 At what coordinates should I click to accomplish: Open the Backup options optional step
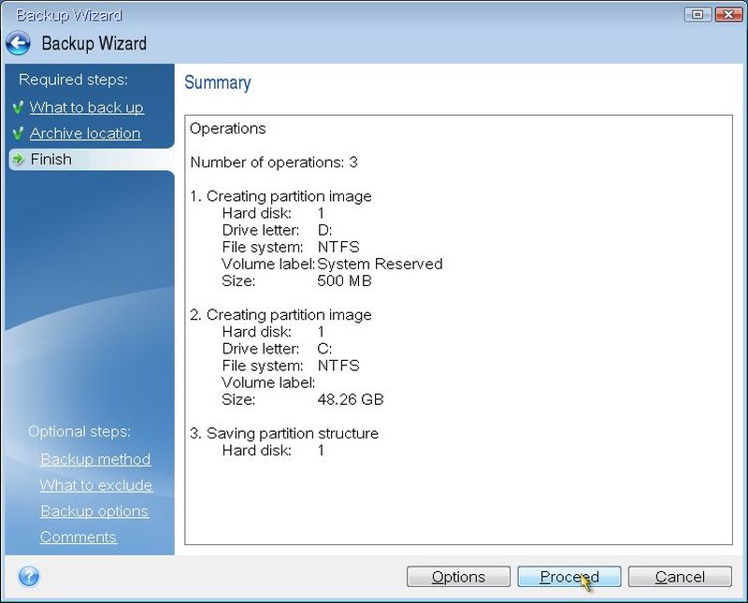click(x=93, y=511)
